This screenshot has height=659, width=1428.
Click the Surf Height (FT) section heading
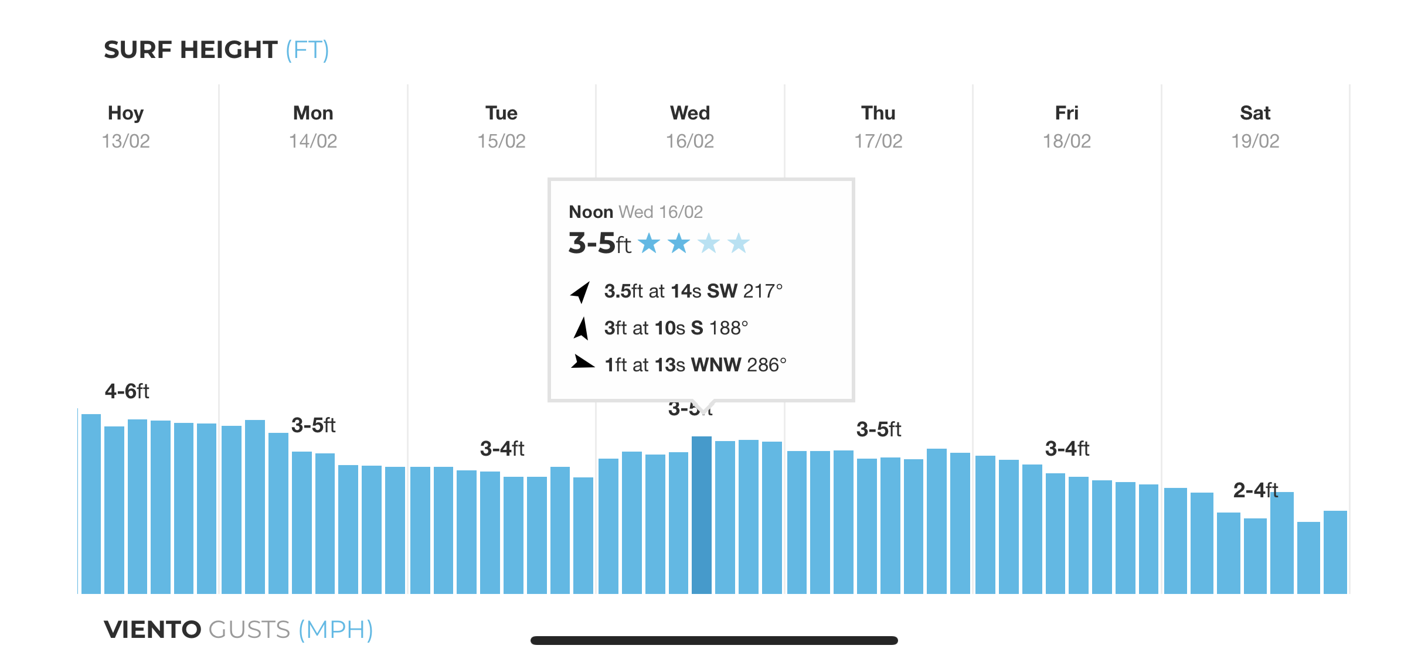(216, 50)
